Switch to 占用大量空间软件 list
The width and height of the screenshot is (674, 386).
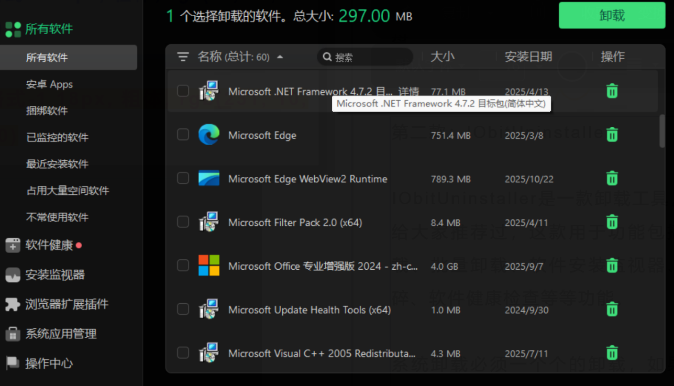pyautogui.click(x=68, y=191)
